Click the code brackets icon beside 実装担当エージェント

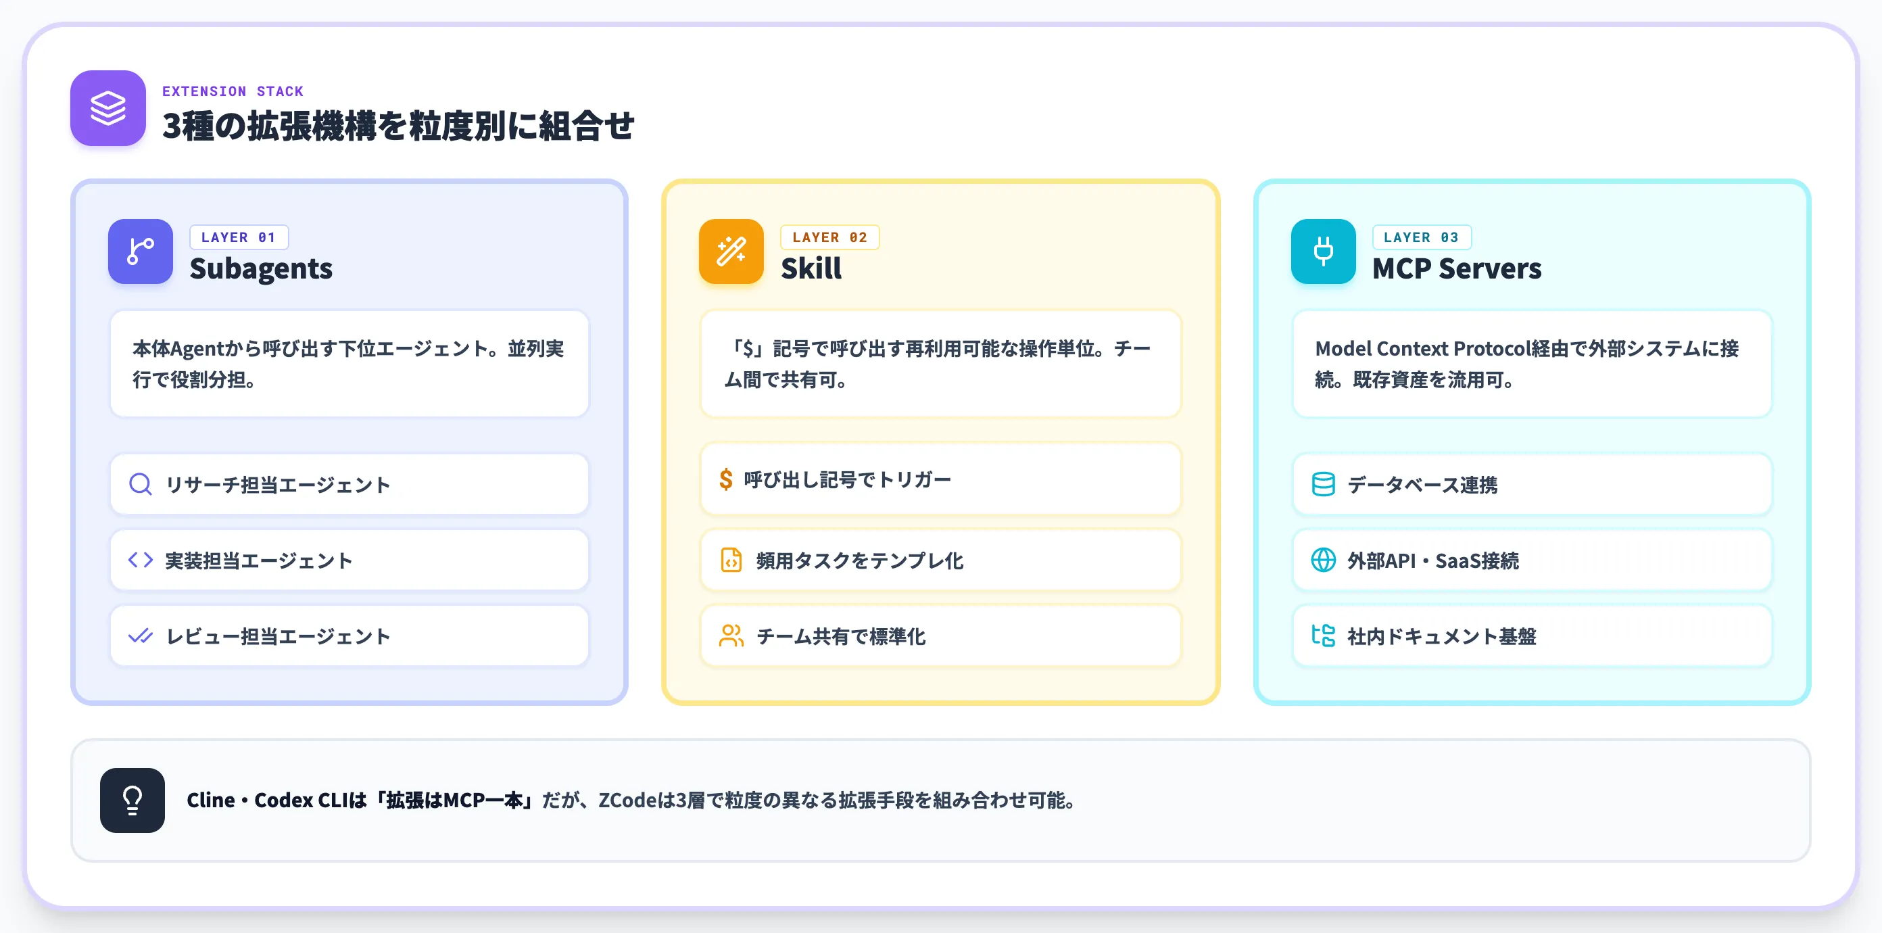point(141,560)
